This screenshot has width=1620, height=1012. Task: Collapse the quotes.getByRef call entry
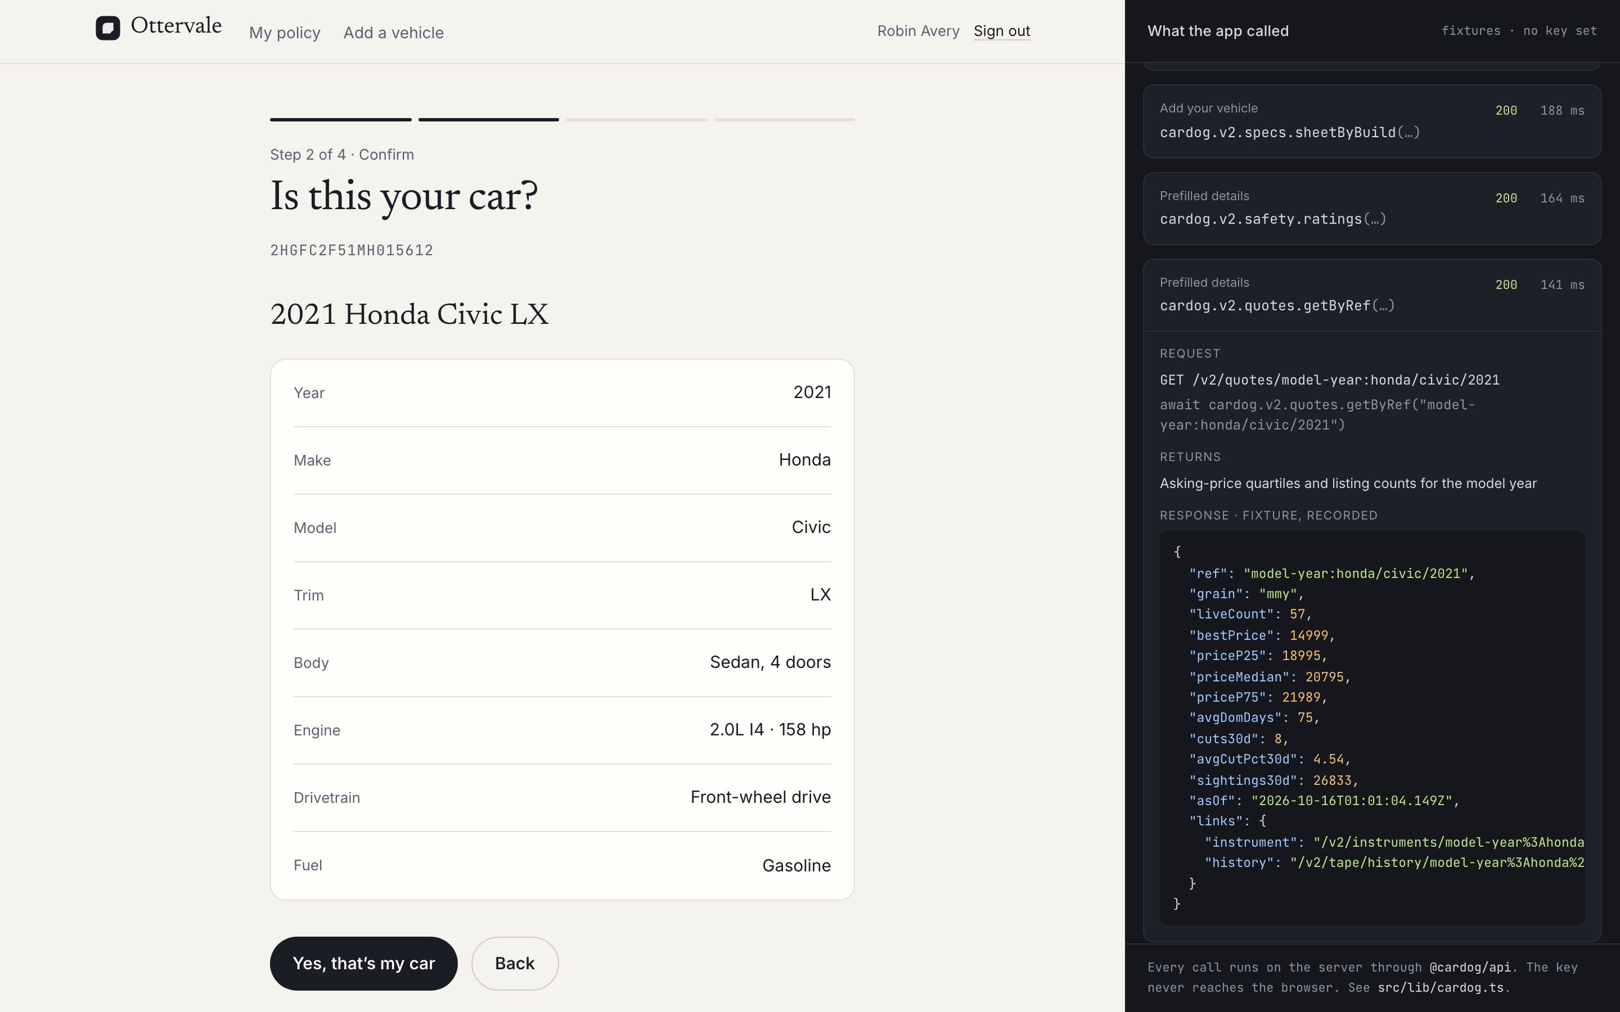(x=1371, y=295)
